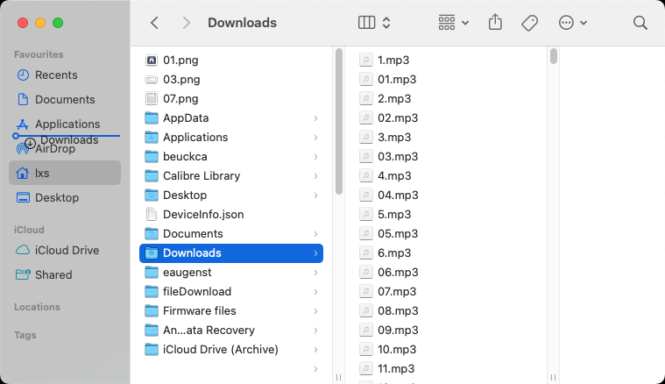Screen dimensions: 665x384
Task: Go back with the left chevron
Action: pos(155,23)
